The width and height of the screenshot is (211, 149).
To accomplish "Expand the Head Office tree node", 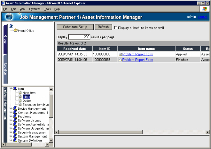I will tap(11, 30).
